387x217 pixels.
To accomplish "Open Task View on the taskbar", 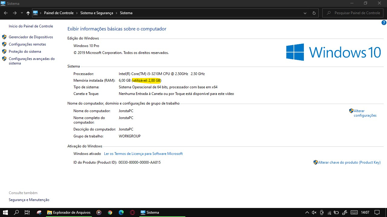I will click(27, 212).
